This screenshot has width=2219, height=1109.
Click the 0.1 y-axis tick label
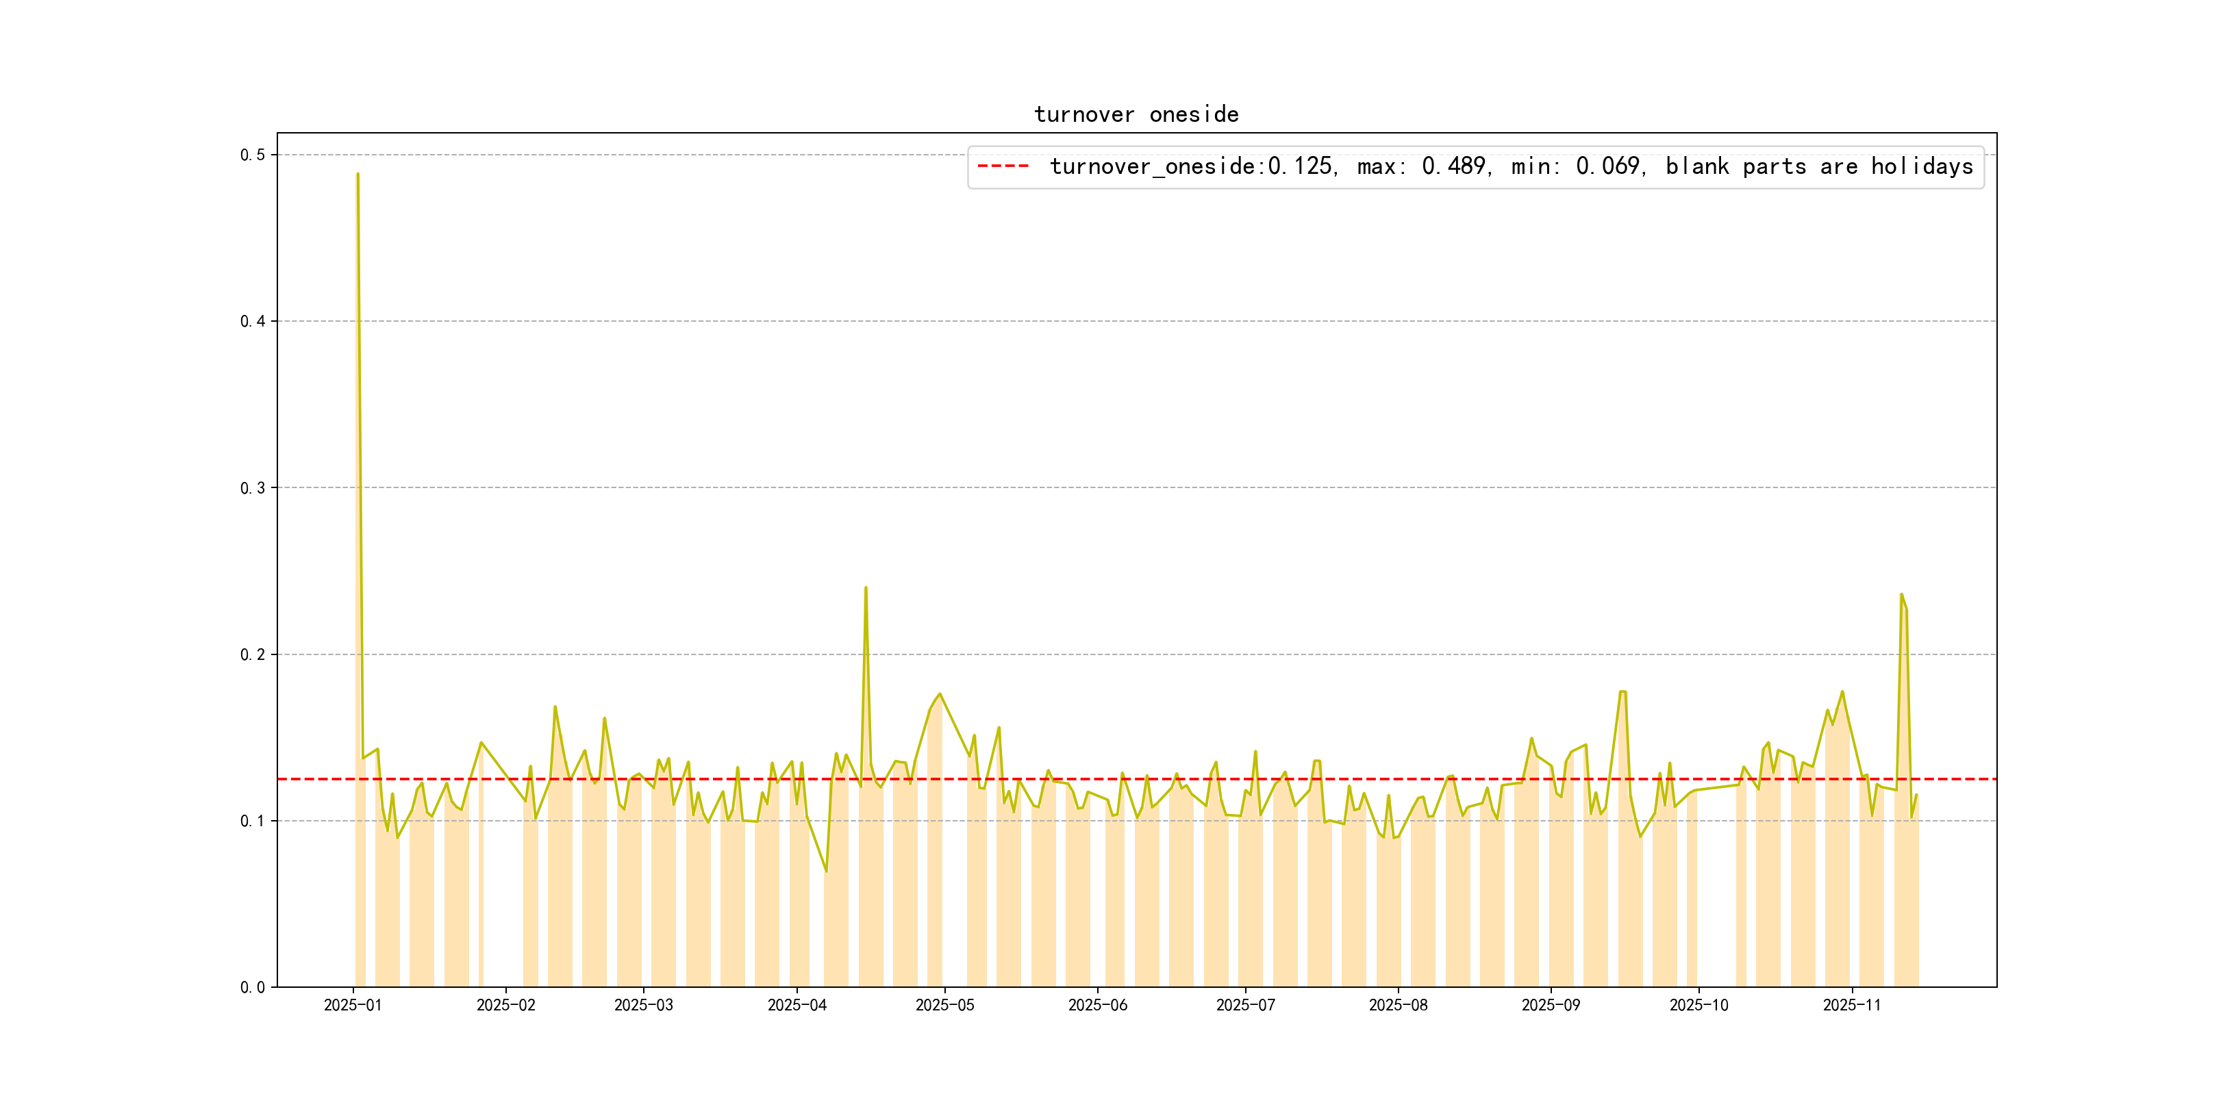[253, 821]
